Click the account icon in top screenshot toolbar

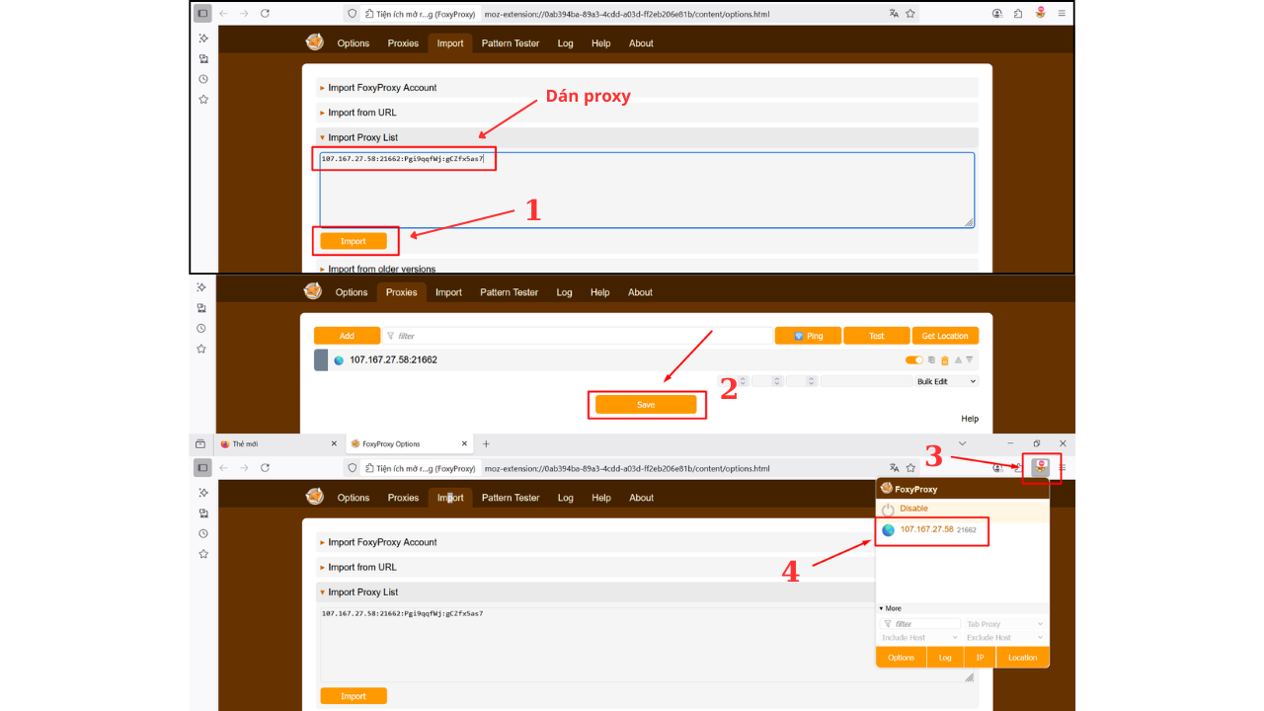pyautogui.click(x=997, y=14)
